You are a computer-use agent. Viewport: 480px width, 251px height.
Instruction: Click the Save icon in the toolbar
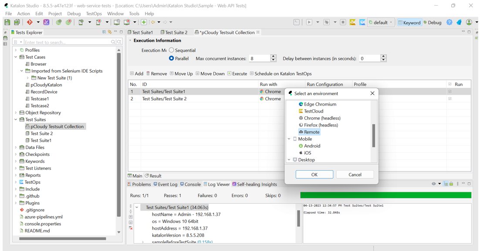tap(7, 22)
